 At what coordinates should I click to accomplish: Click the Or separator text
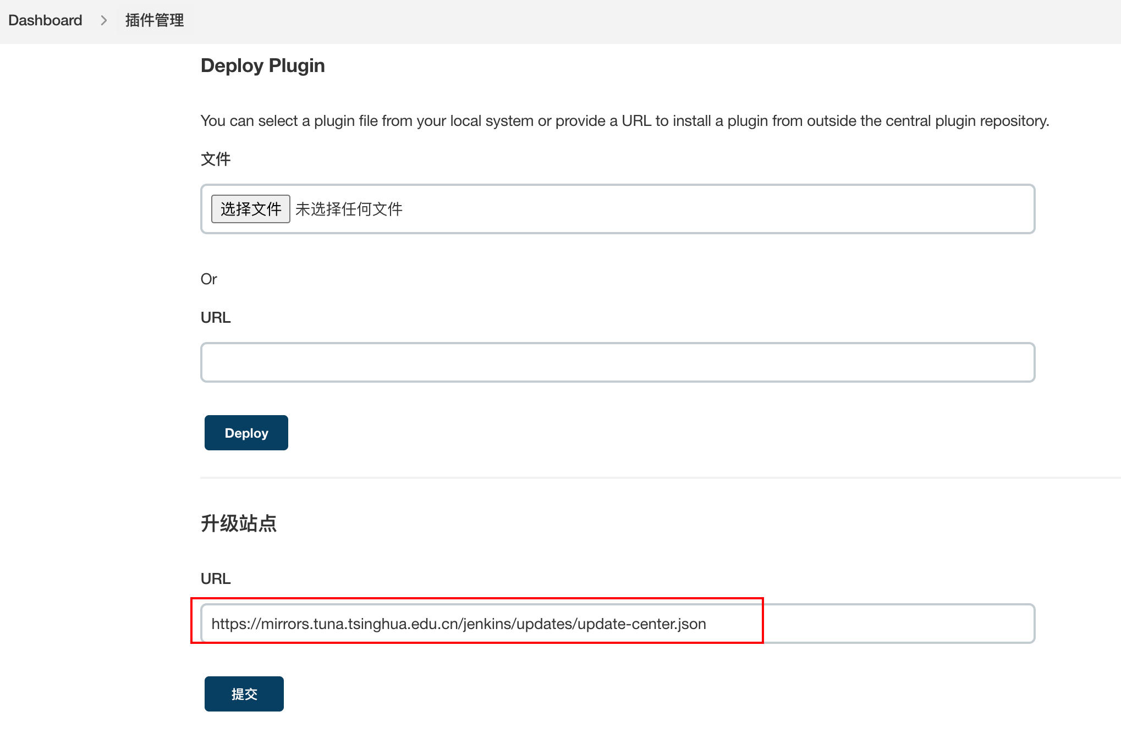point(208,279)
